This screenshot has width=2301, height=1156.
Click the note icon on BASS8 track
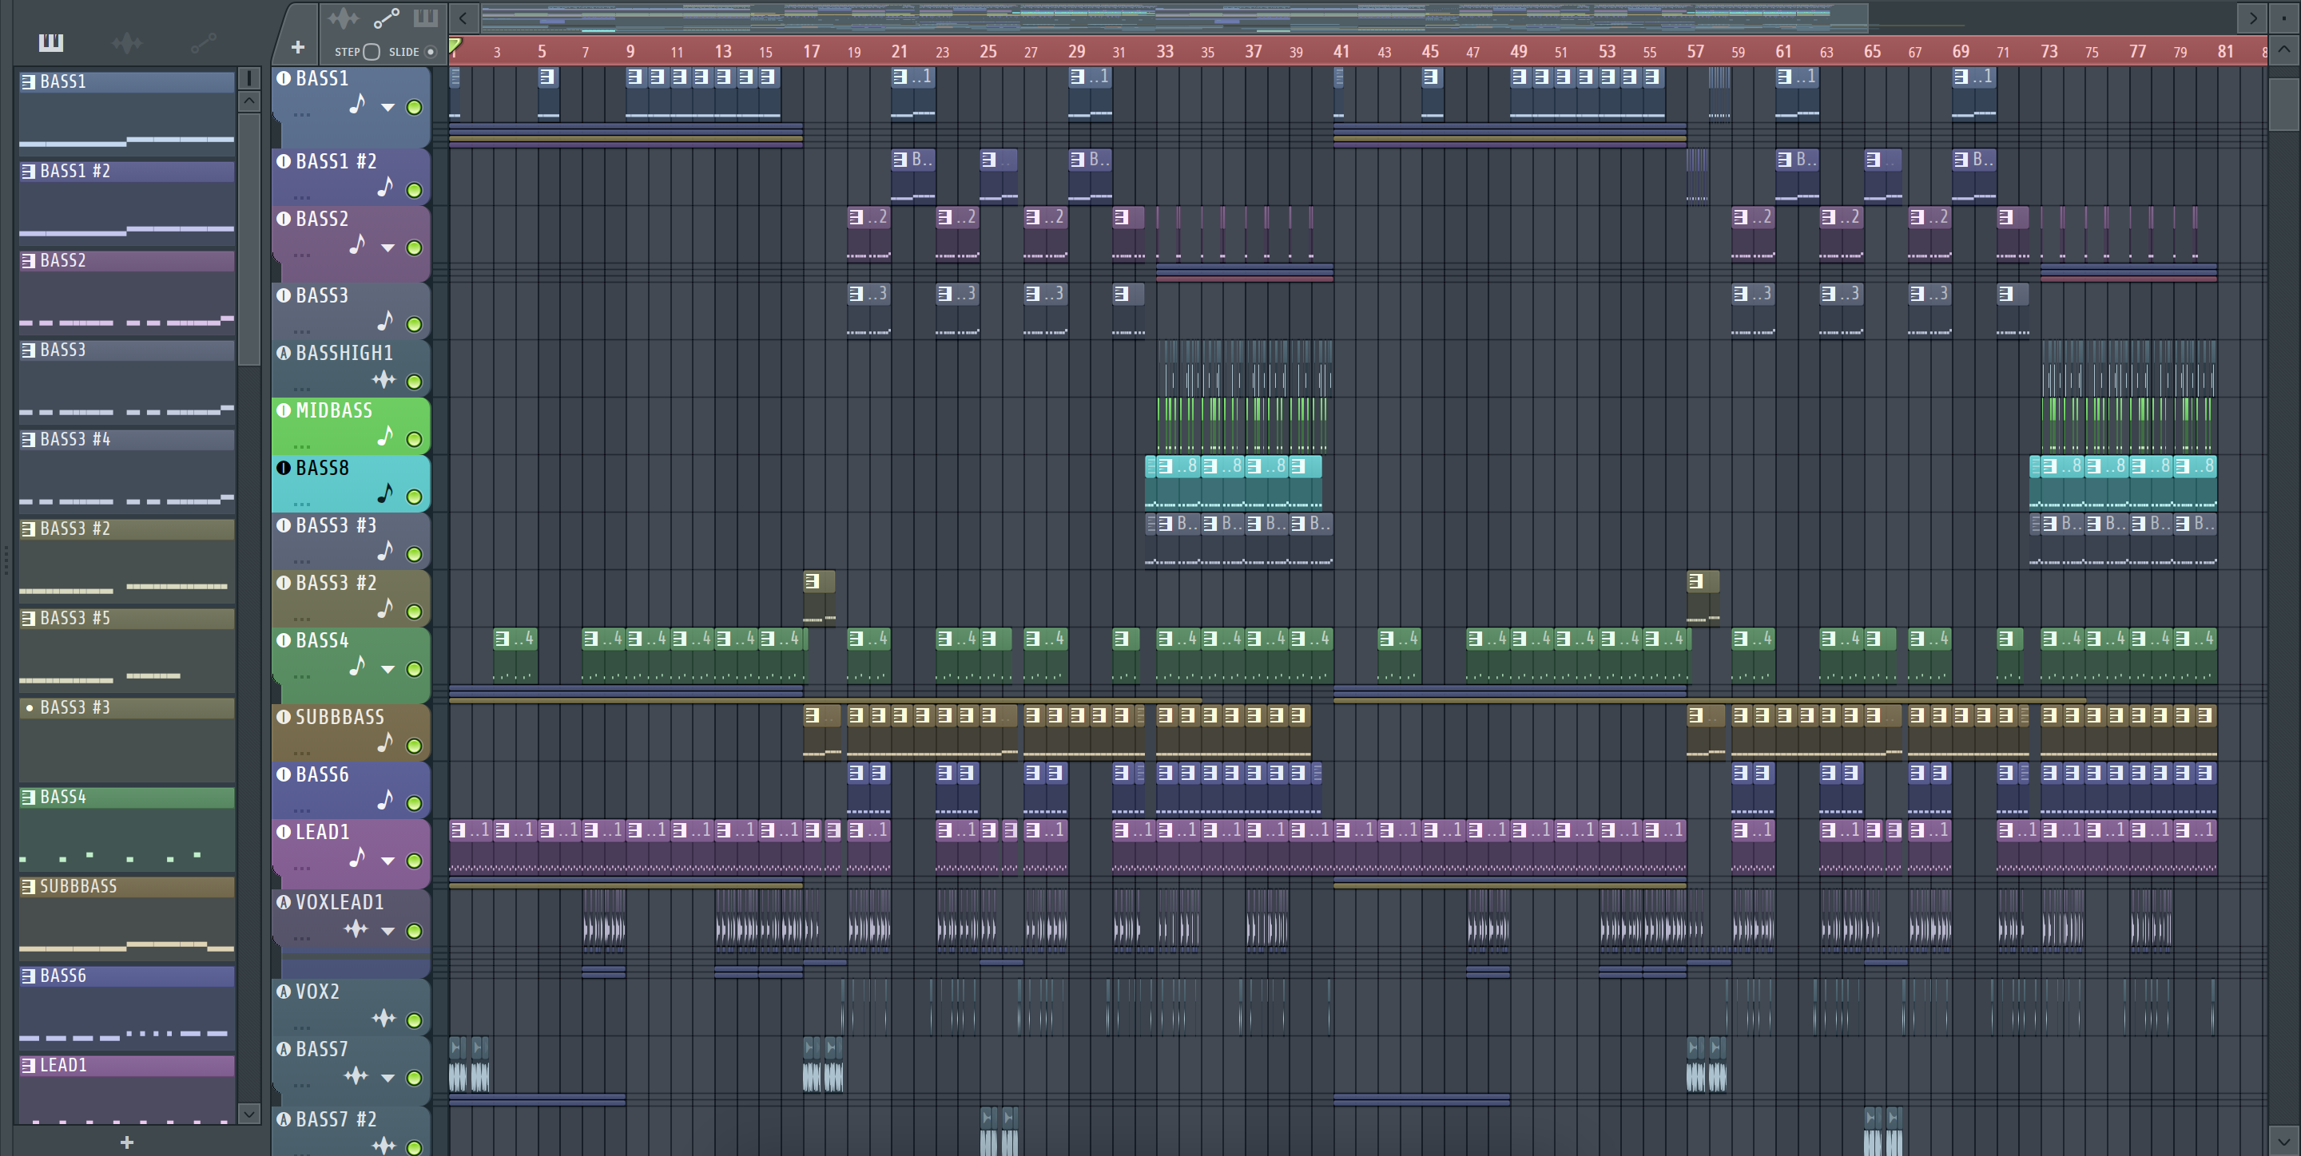pyautogui.click(x=385, y=493)
